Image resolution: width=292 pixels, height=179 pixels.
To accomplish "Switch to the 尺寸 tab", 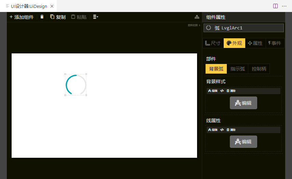I will (x=213, y=43).
